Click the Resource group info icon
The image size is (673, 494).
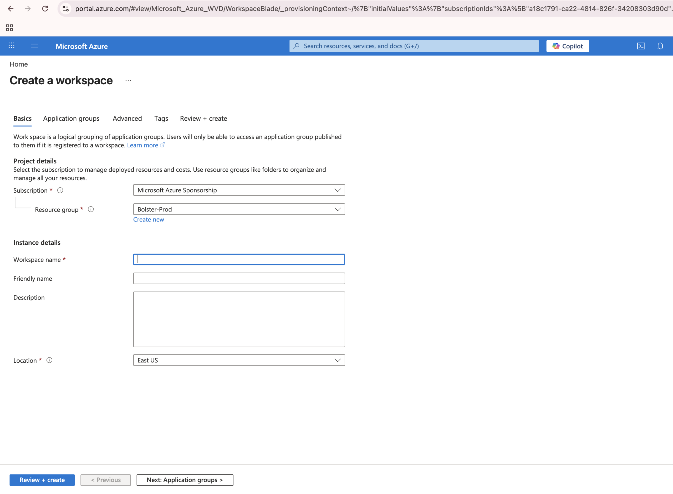(x=91, y=209)
